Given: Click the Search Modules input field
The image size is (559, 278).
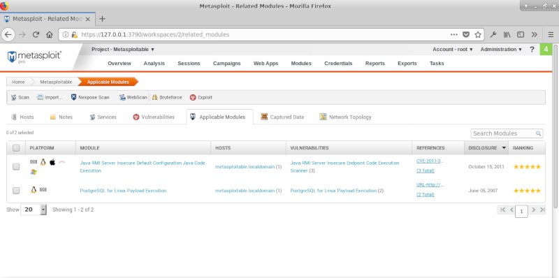Looking at the screenshot, I should (x=507, y=133).
